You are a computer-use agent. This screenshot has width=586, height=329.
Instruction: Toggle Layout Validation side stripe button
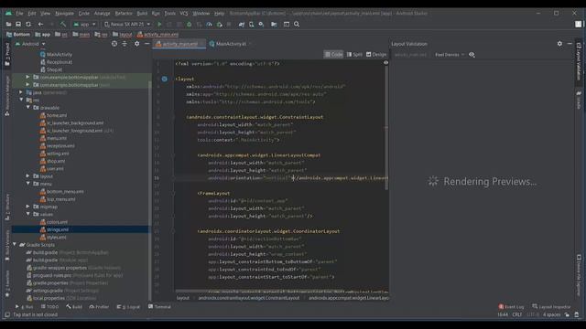tap(579, 61)
